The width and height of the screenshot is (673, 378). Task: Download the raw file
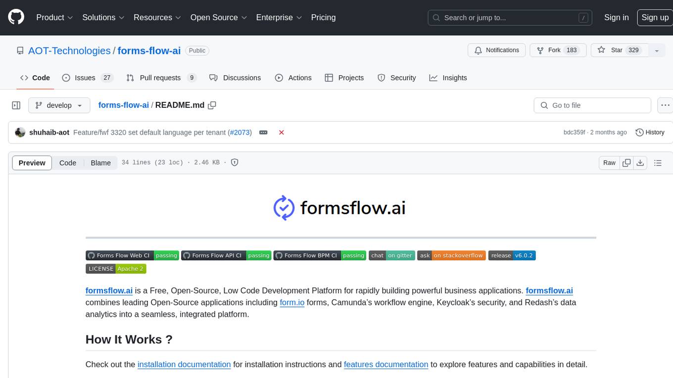[x=640, y=163]
